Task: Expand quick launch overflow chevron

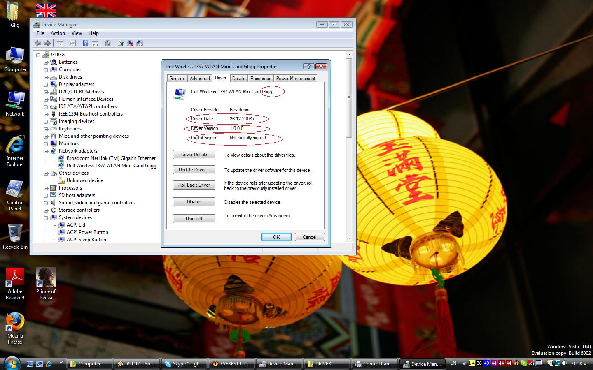Action: coord(61,362)
